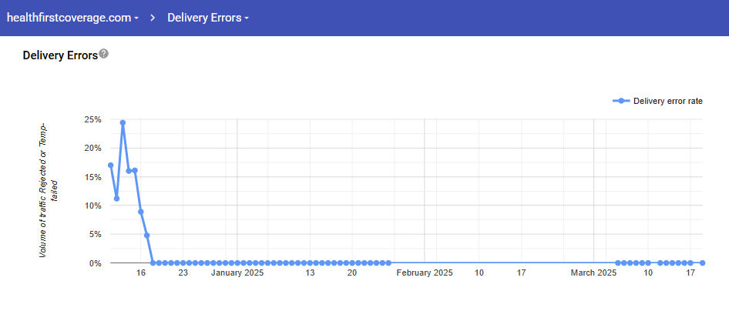Open the healthfirstcoverage.com domain dropdown
The width and height of the screenshot is (729, 311).
coord(72,18)
